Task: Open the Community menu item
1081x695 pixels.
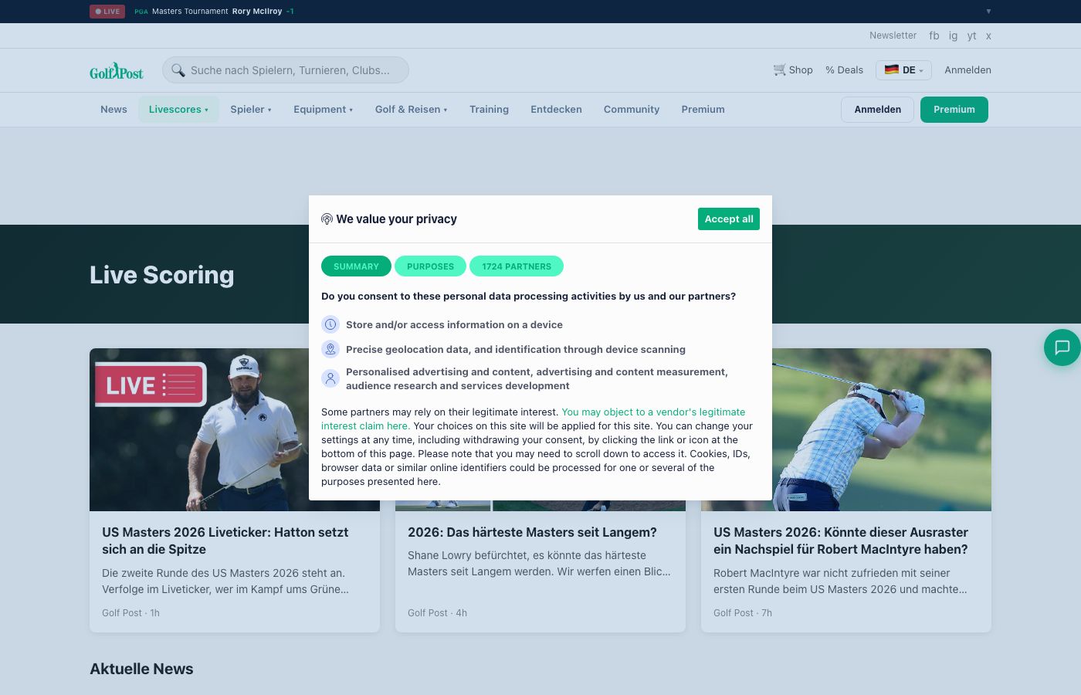Action: point(632,110)
